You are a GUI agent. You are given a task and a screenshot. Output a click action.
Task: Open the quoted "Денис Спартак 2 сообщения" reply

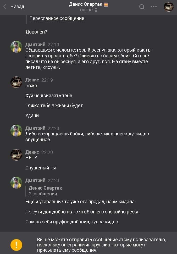(45, 191)
